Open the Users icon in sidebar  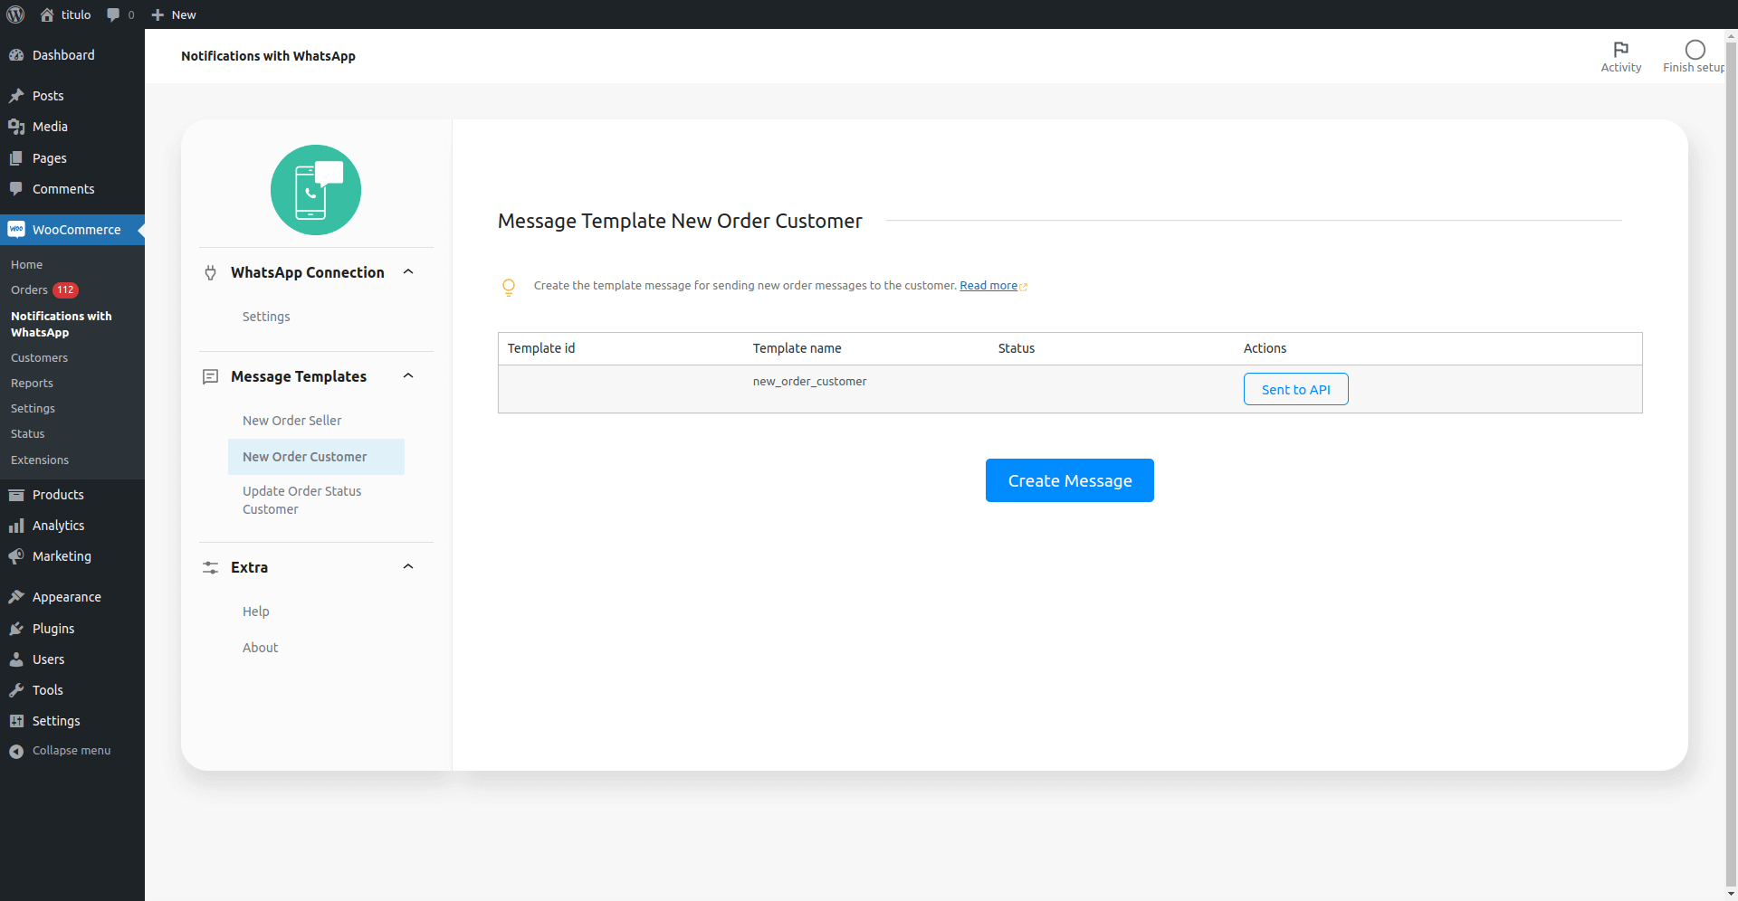click(x=16, y=659)
